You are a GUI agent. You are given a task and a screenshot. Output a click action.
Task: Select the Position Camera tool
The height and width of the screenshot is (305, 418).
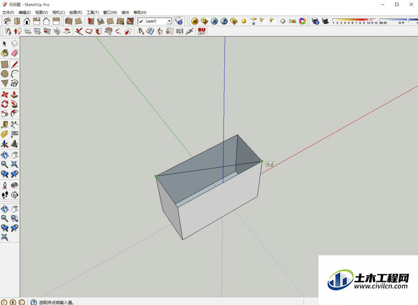click(5, 185)
